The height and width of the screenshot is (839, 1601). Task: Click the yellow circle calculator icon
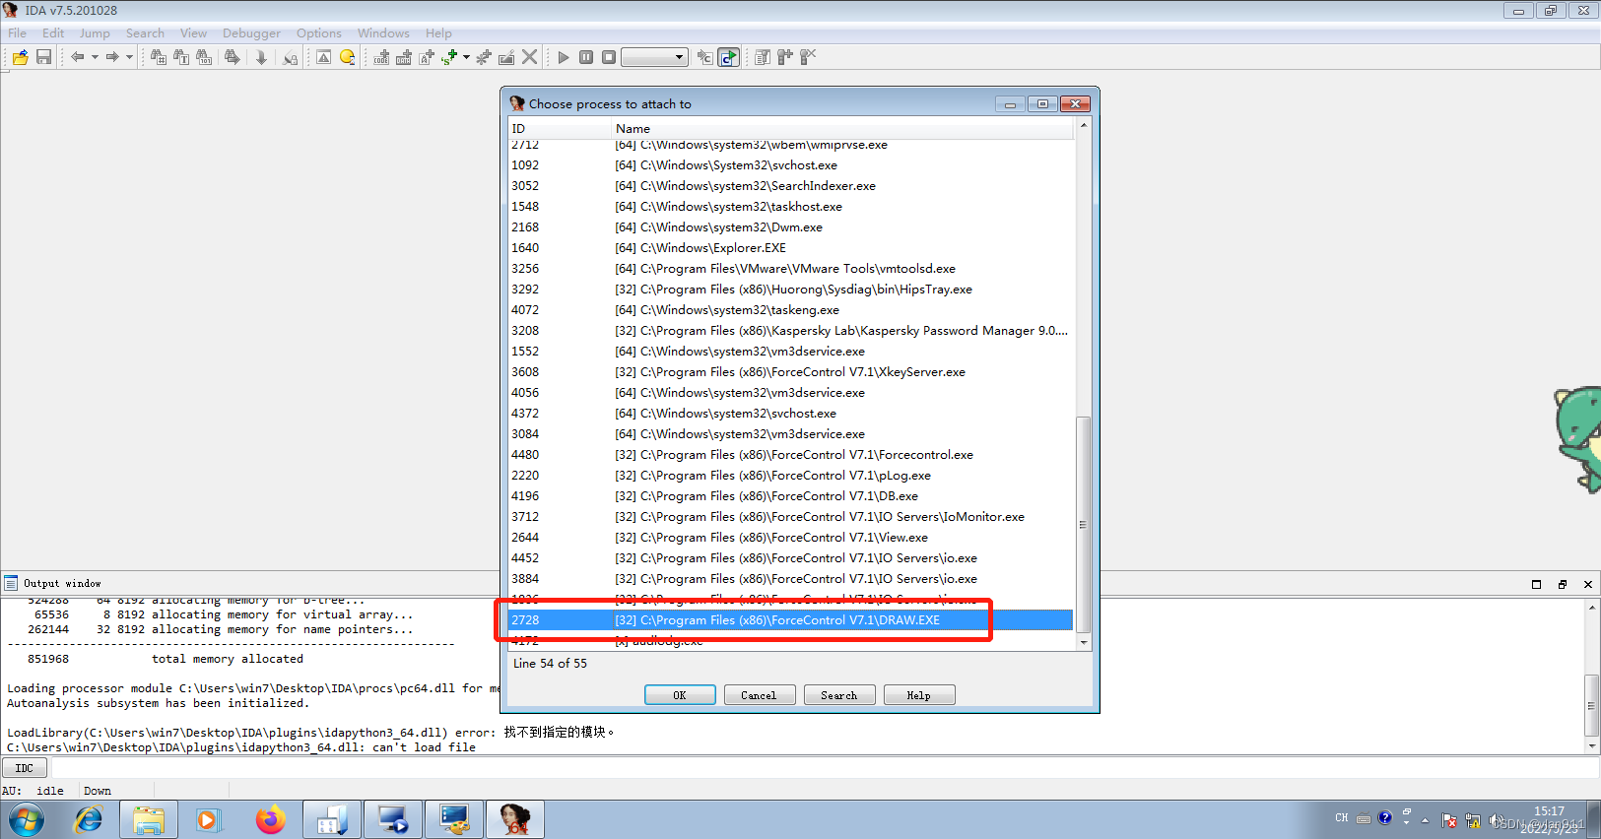[x=347, y=57]
